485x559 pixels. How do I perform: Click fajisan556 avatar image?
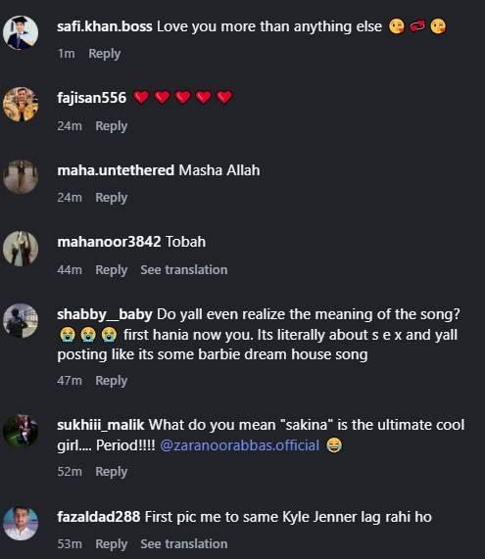tap(21, 104)
